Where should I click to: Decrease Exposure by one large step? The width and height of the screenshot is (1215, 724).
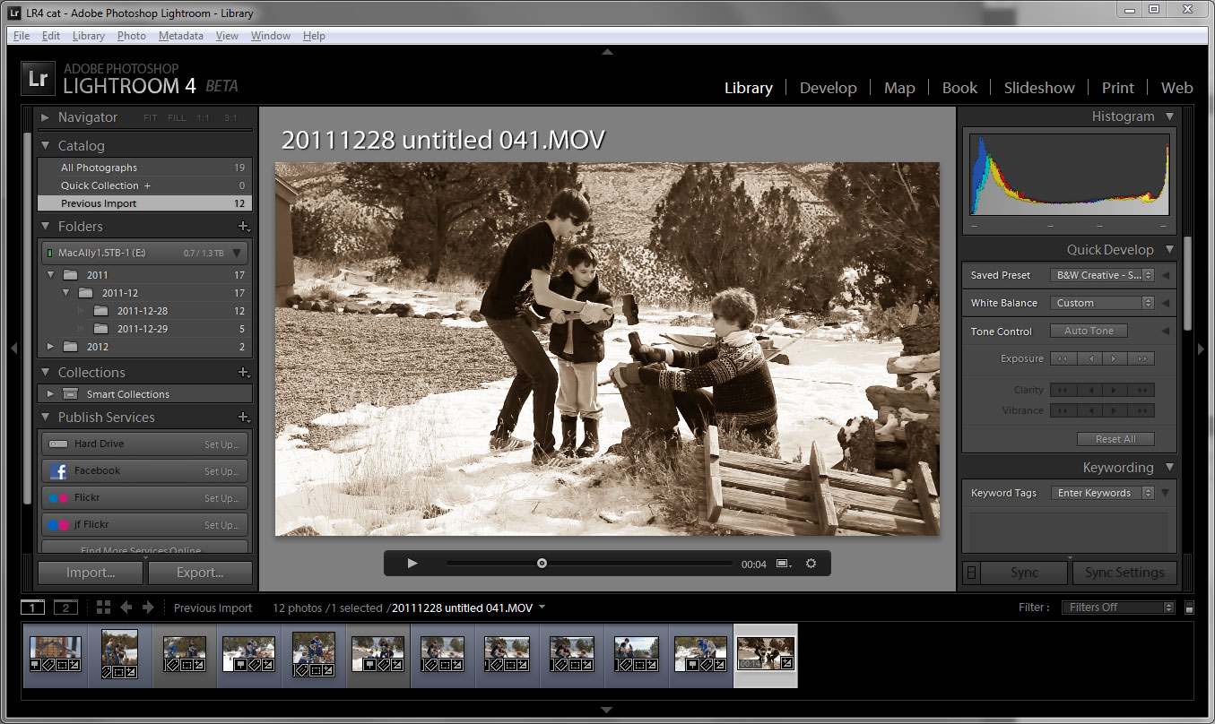point(1063,358)
